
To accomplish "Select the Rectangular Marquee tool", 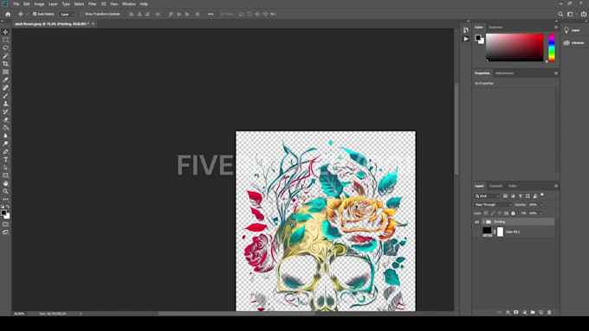I will [x=6, y=40].
